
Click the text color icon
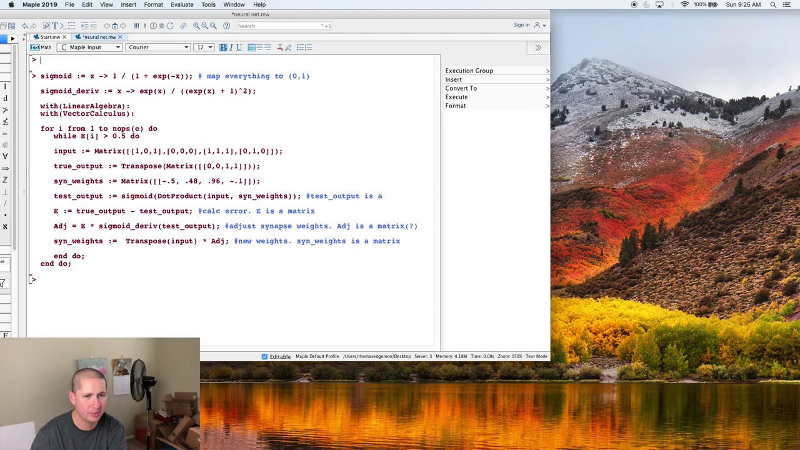tap(279, 47)
